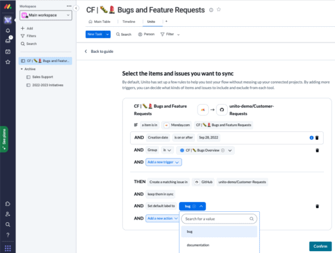Open Search in workspace sidebar
Viewport: 335px width, 253px height.
click(x=29, y=44)
